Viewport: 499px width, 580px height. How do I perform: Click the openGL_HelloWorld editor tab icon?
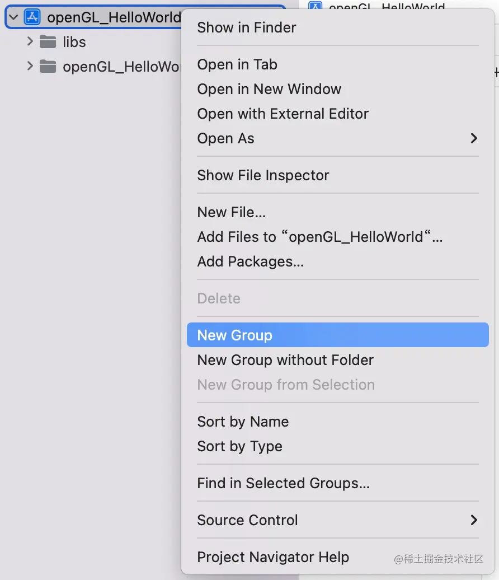[316, 6]
